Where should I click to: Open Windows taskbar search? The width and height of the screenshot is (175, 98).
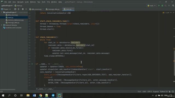(x=9, y=96)
